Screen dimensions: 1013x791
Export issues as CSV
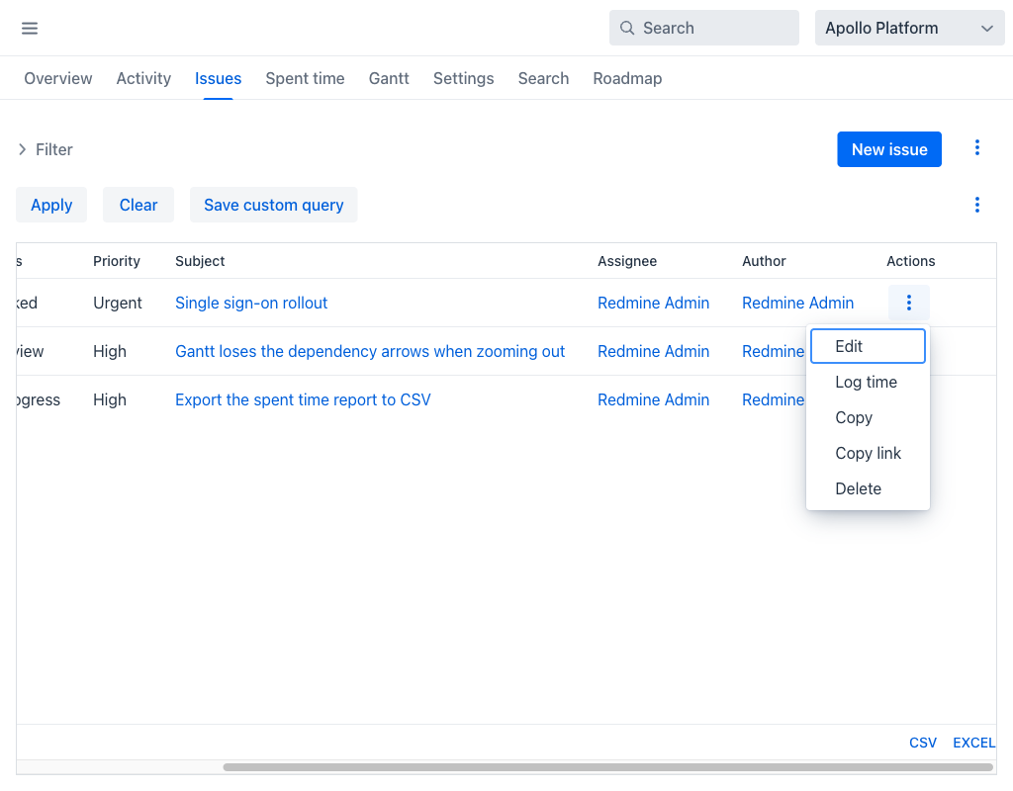point(923,743)
